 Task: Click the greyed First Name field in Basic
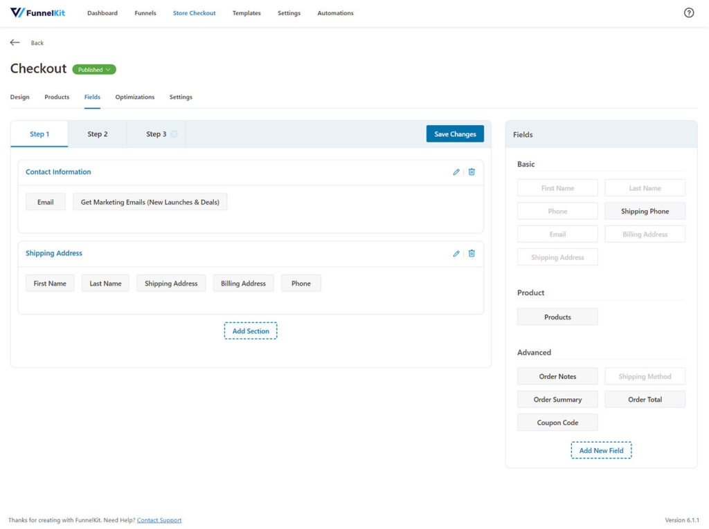click(x=557, y=188)
